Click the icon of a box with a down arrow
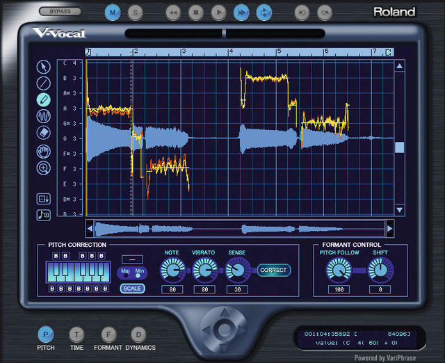This screenshot has height=363, width=445. [x=44, y=199]
